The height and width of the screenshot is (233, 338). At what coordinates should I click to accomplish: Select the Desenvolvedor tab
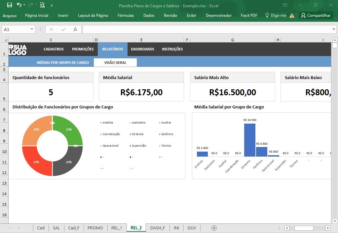(x=219, y=15)
